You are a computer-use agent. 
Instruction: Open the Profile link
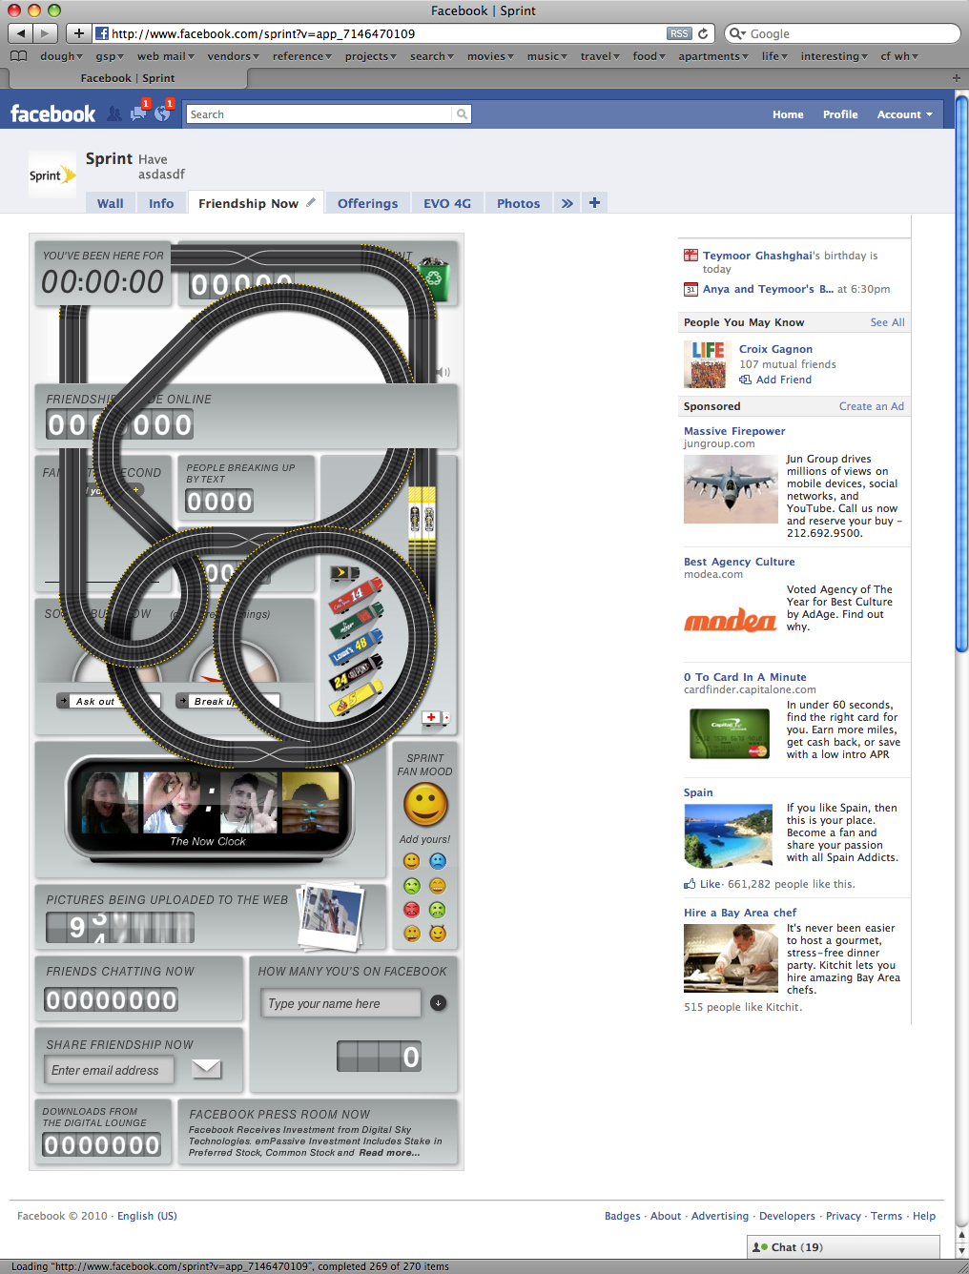840,114
